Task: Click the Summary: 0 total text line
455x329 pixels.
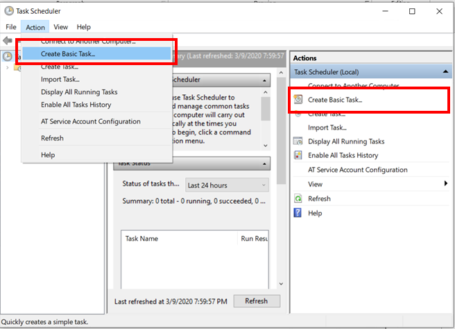Action: 194,201
